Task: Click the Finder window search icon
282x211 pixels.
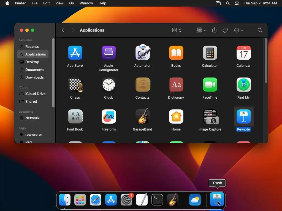Action: (260, 30)
